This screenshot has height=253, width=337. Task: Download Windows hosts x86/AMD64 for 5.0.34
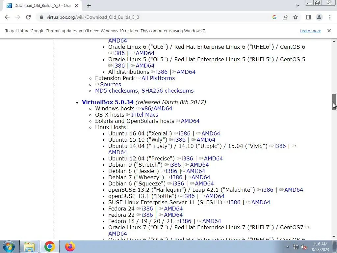157,108
